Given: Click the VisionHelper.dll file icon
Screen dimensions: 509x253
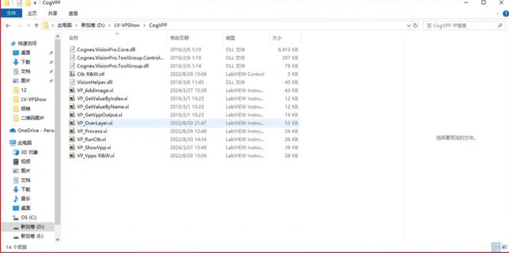Looking at the screenshot, I should pyautogui.click(x=72, y=82).
